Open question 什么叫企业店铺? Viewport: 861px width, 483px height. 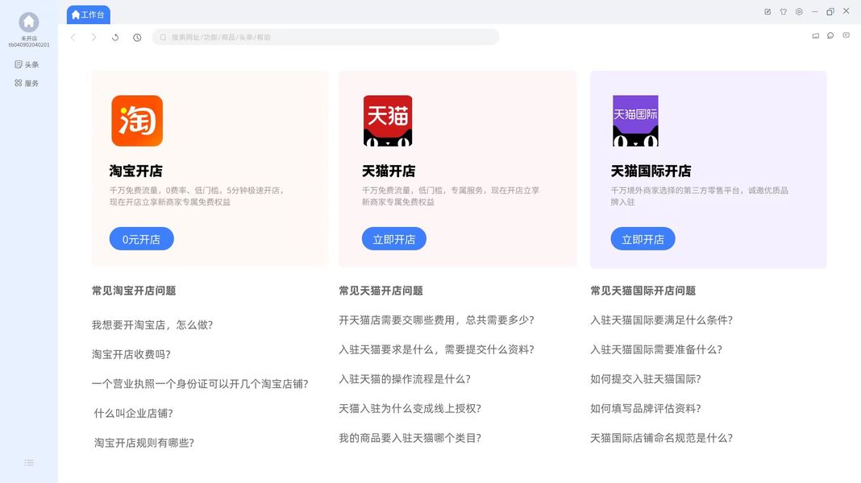pos(134,414)
